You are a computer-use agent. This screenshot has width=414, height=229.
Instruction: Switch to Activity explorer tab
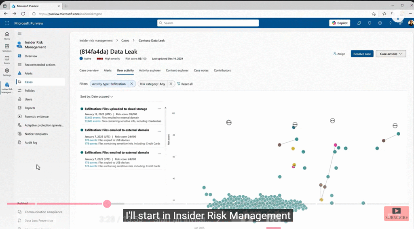tap(150, 70)
